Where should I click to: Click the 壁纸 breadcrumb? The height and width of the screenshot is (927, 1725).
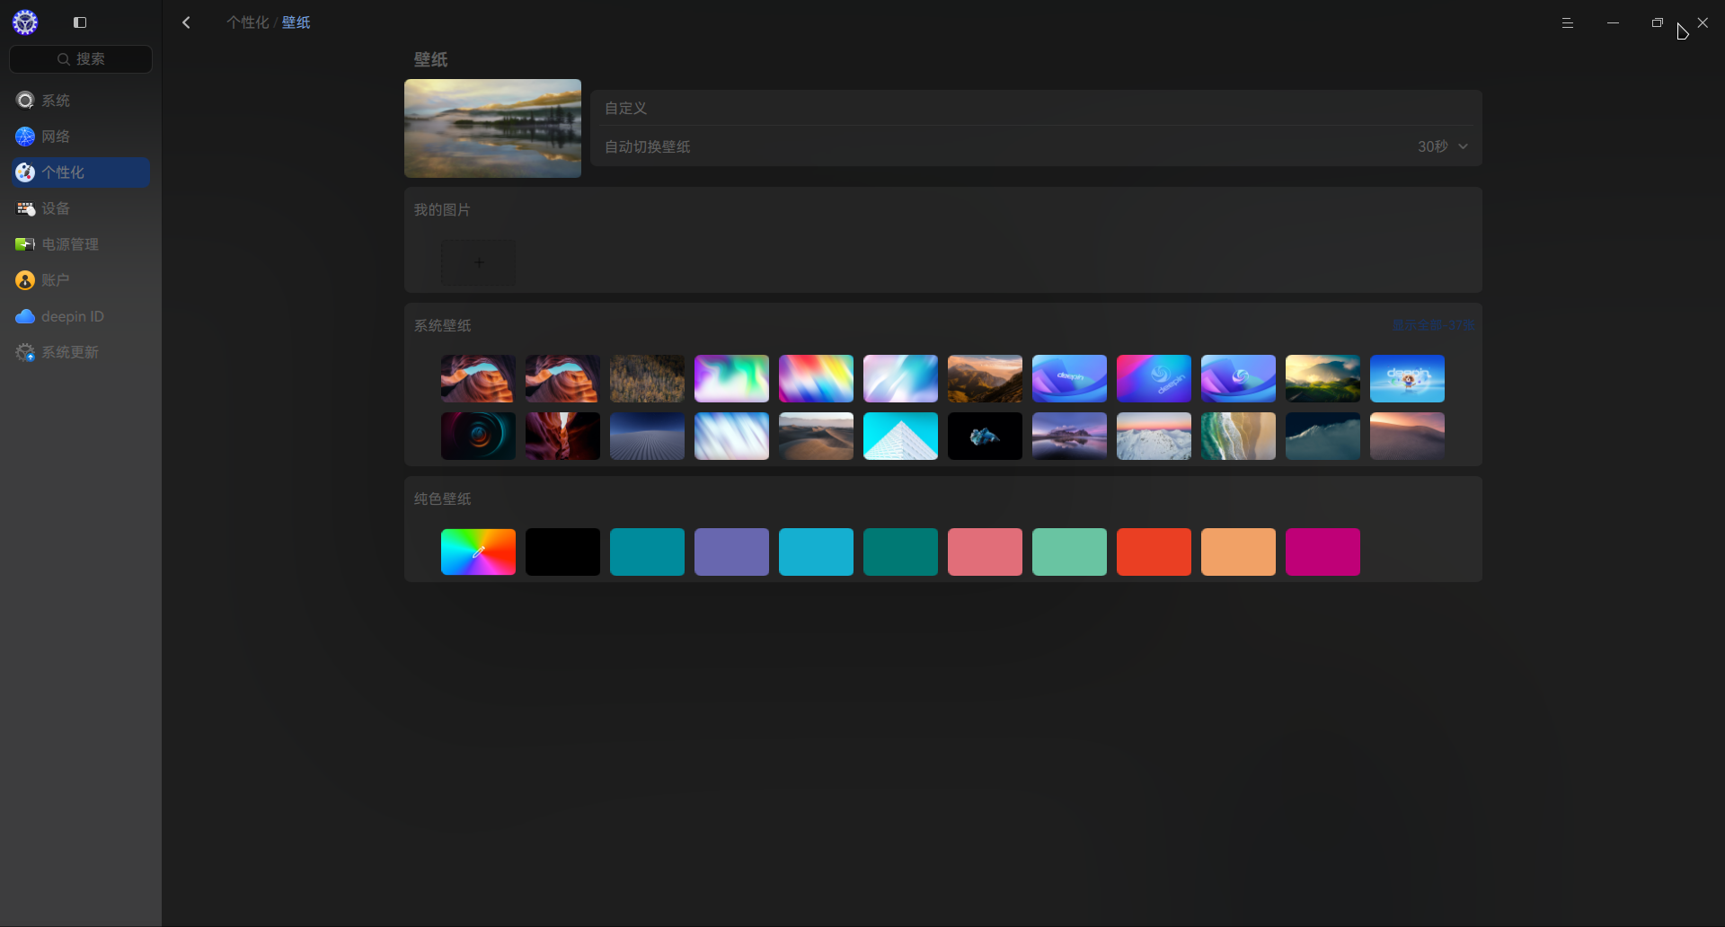pos(296,22)
